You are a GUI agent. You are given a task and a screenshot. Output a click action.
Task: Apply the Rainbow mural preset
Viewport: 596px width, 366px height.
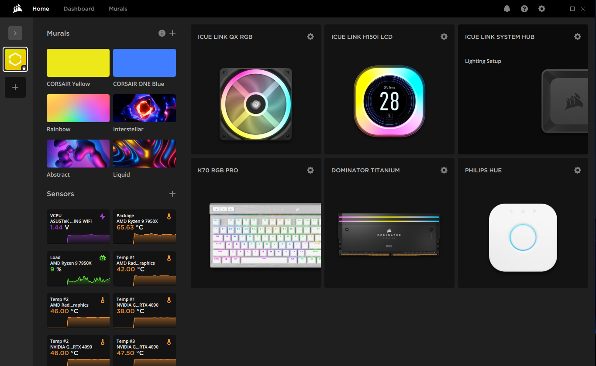pyautogui.click(x=78, y=108)
